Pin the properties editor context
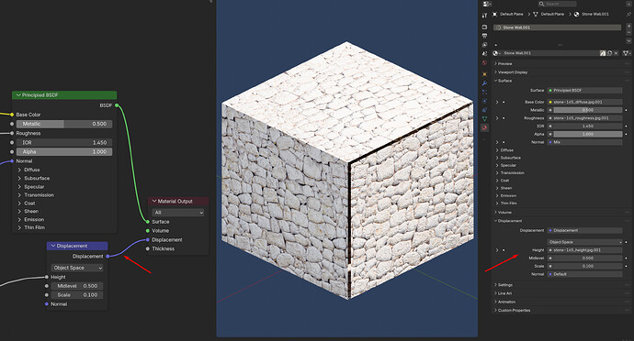 [628, 14]
